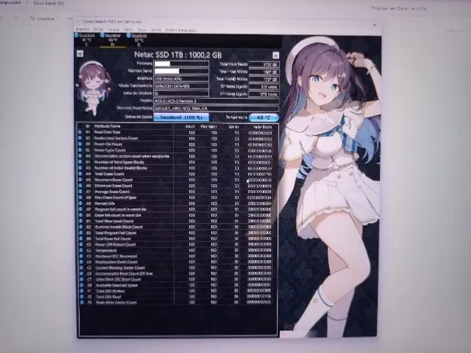Click the Saudável (100 %) health status button
This screenshot has height=353, width=471.
[181, 117]
